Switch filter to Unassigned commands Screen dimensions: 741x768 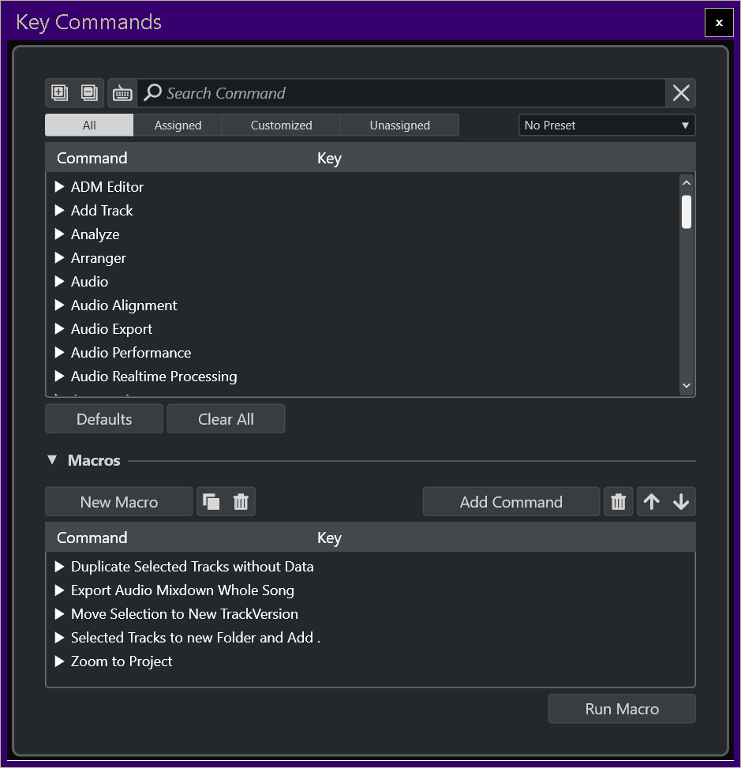399,126
